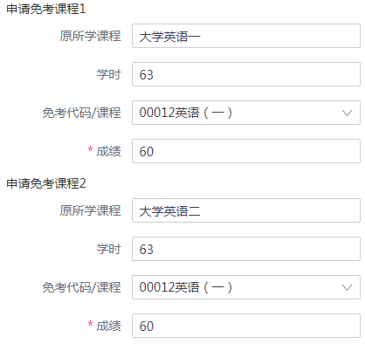Click the 申请免考课程2 section heading
This screenshot has width=365, height=344.
pyautogui.click(x=46, y=183)
